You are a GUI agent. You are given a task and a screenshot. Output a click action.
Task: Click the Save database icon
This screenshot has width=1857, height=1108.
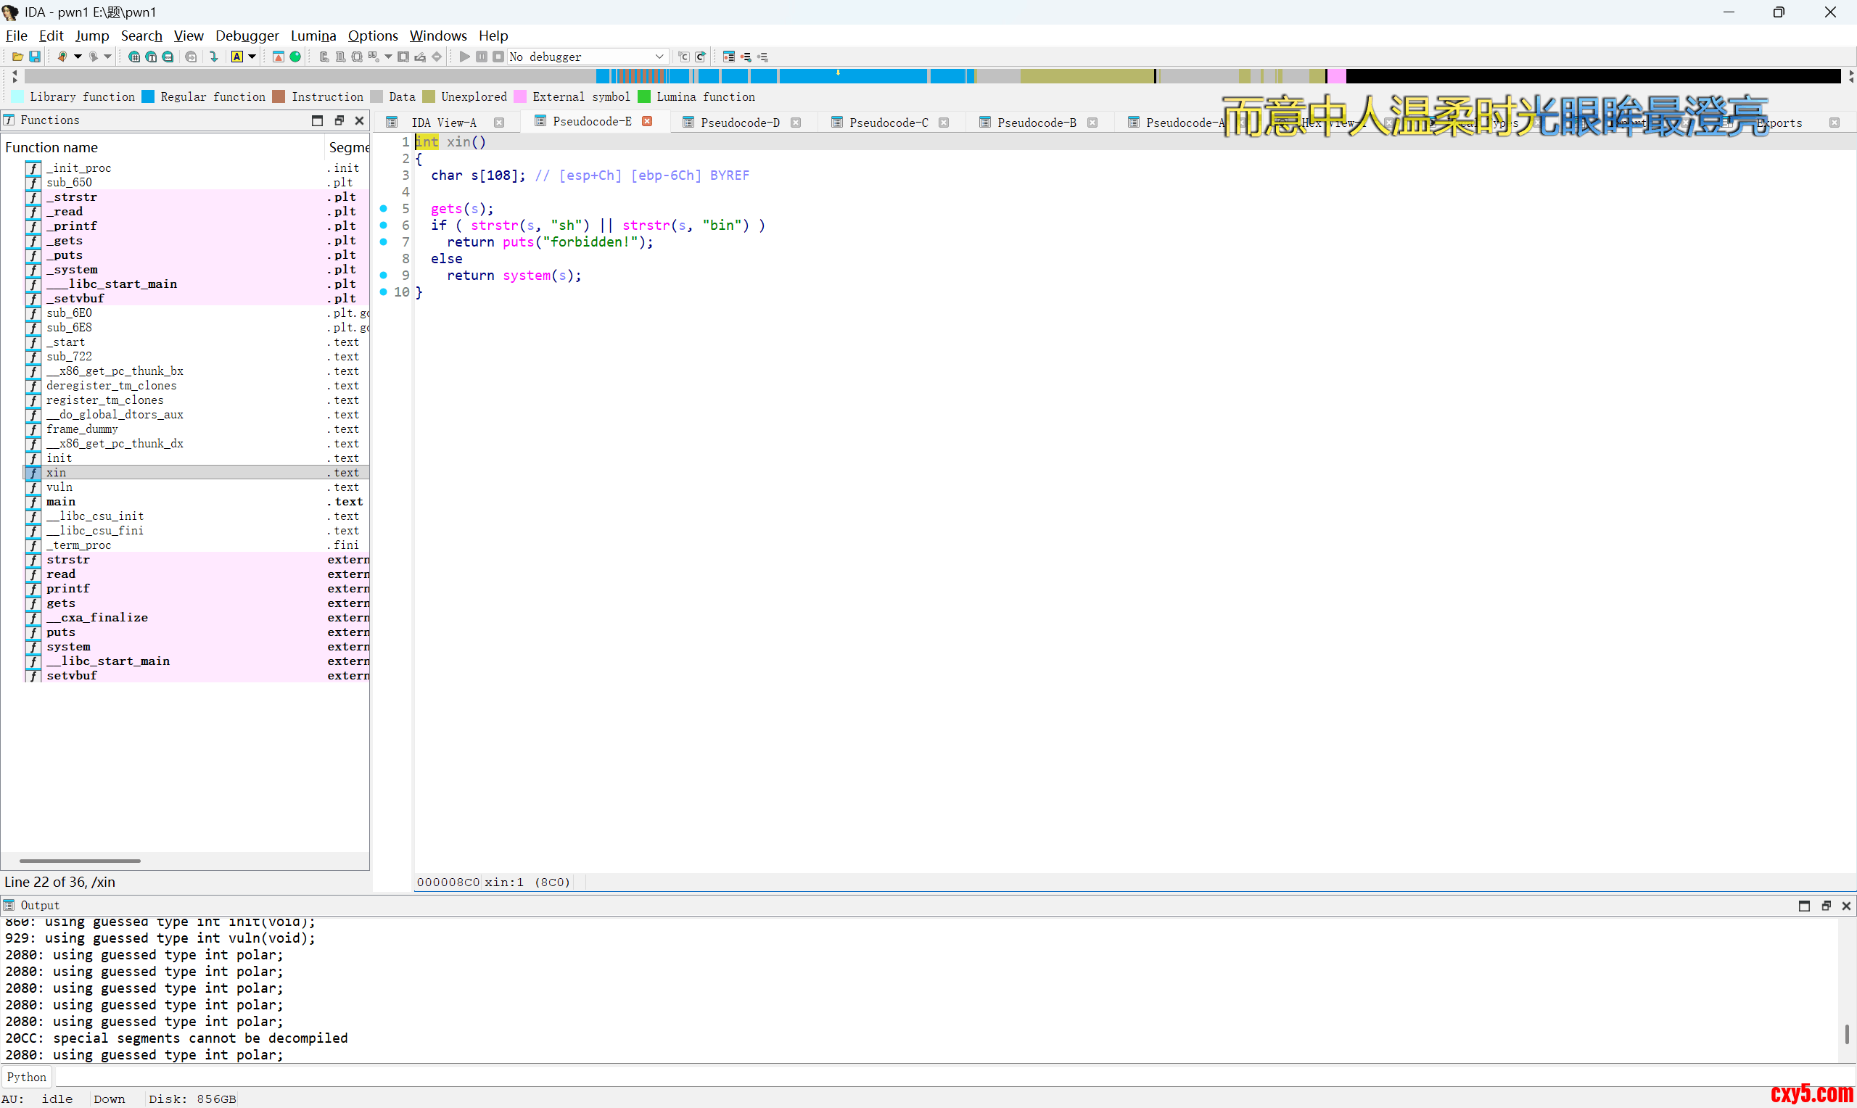[34, 57]
